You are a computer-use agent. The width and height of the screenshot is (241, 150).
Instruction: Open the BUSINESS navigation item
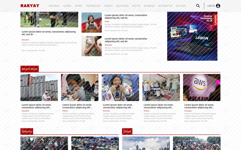pyautogui.click(x=149, y=6)
